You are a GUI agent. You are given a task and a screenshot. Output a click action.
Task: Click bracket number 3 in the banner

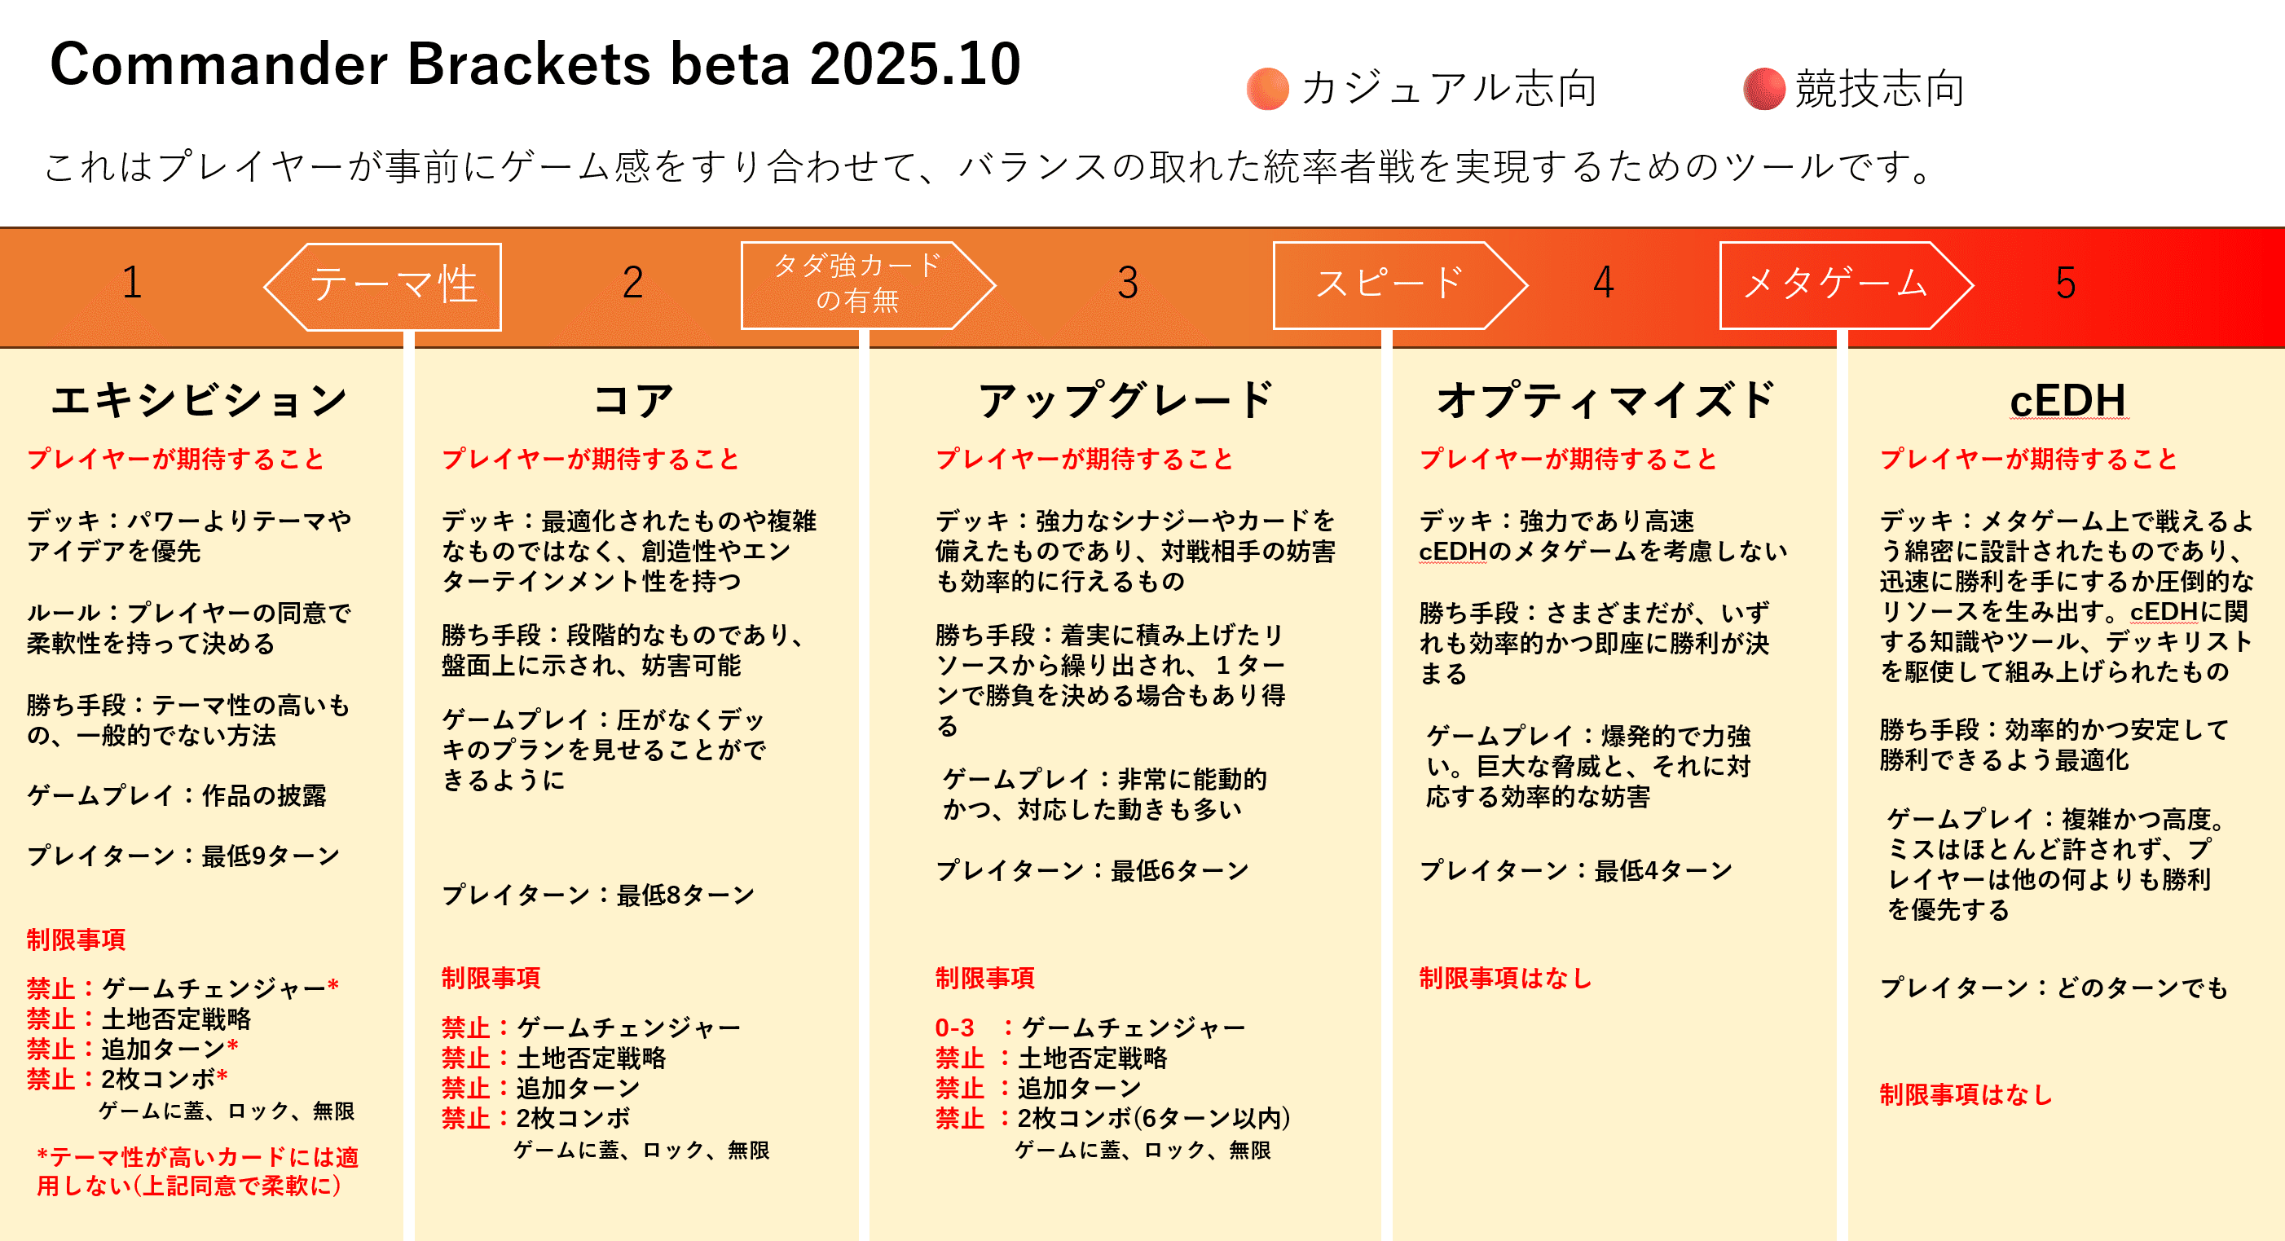[x=1127, y=283]
